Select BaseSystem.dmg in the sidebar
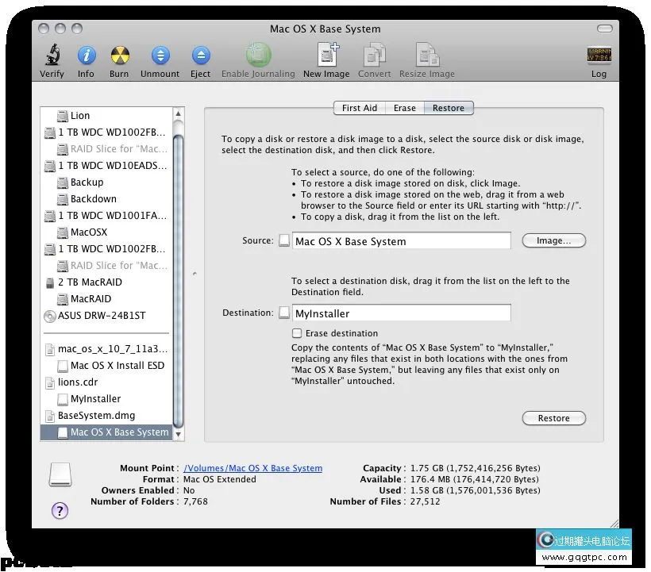The width and height of the screenshot is (651, 572). 96,416
